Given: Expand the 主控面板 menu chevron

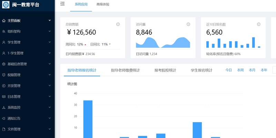Looking at the screenshot, I should tap(50, 20).
